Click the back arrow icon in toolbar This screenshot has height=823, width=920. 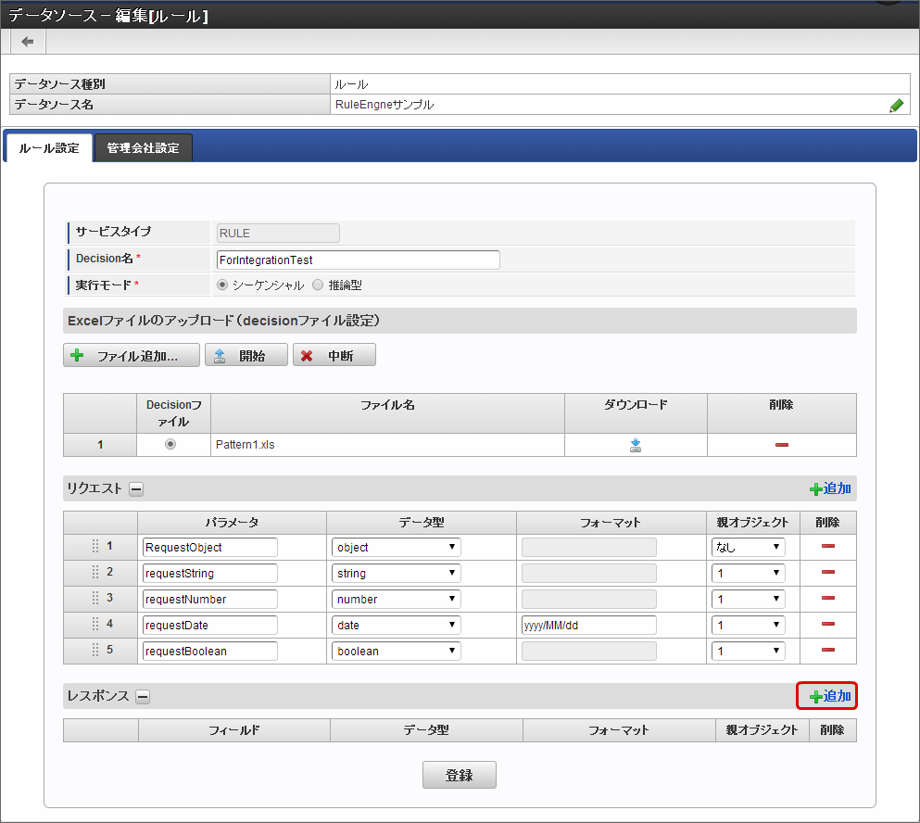28,42
